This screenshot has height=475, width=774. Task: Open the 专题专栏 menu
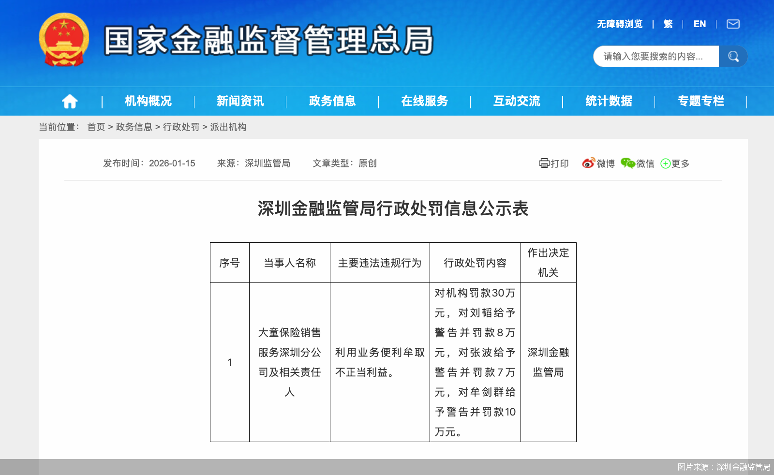point(701,101)
